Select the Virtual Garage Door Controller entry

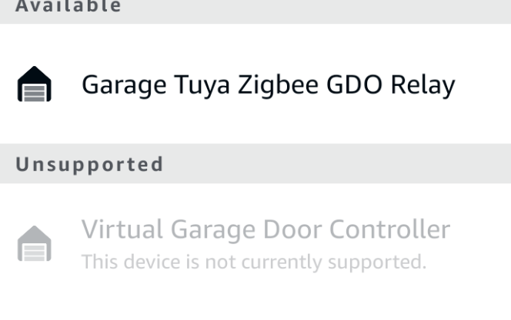tap(255, 244)
